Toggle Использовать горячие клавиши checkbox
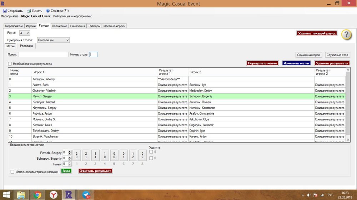 tap(13, 172)
